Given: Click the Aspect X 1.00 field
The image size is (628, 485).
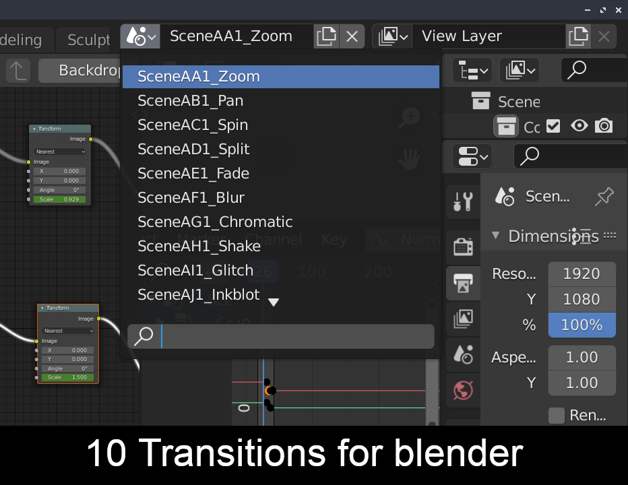Looking at the screenshot, I should 582,358.
